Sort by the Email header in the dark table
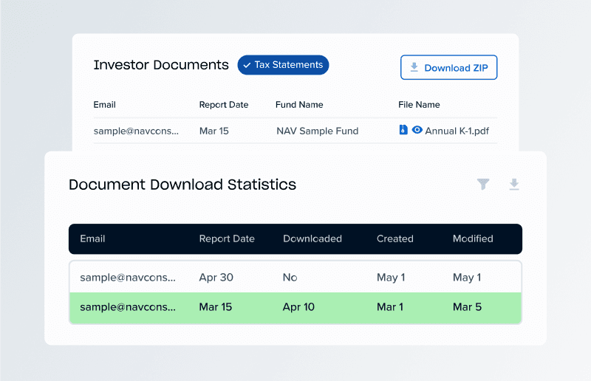The width and height of the screenshot is (591, 381). 92,238
